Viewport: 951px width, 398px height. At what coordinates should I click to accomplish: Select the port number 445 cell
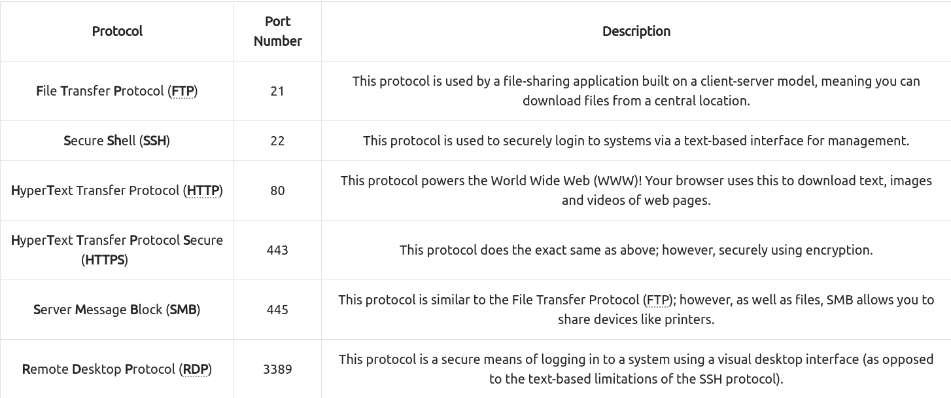[x=277, y=310]
